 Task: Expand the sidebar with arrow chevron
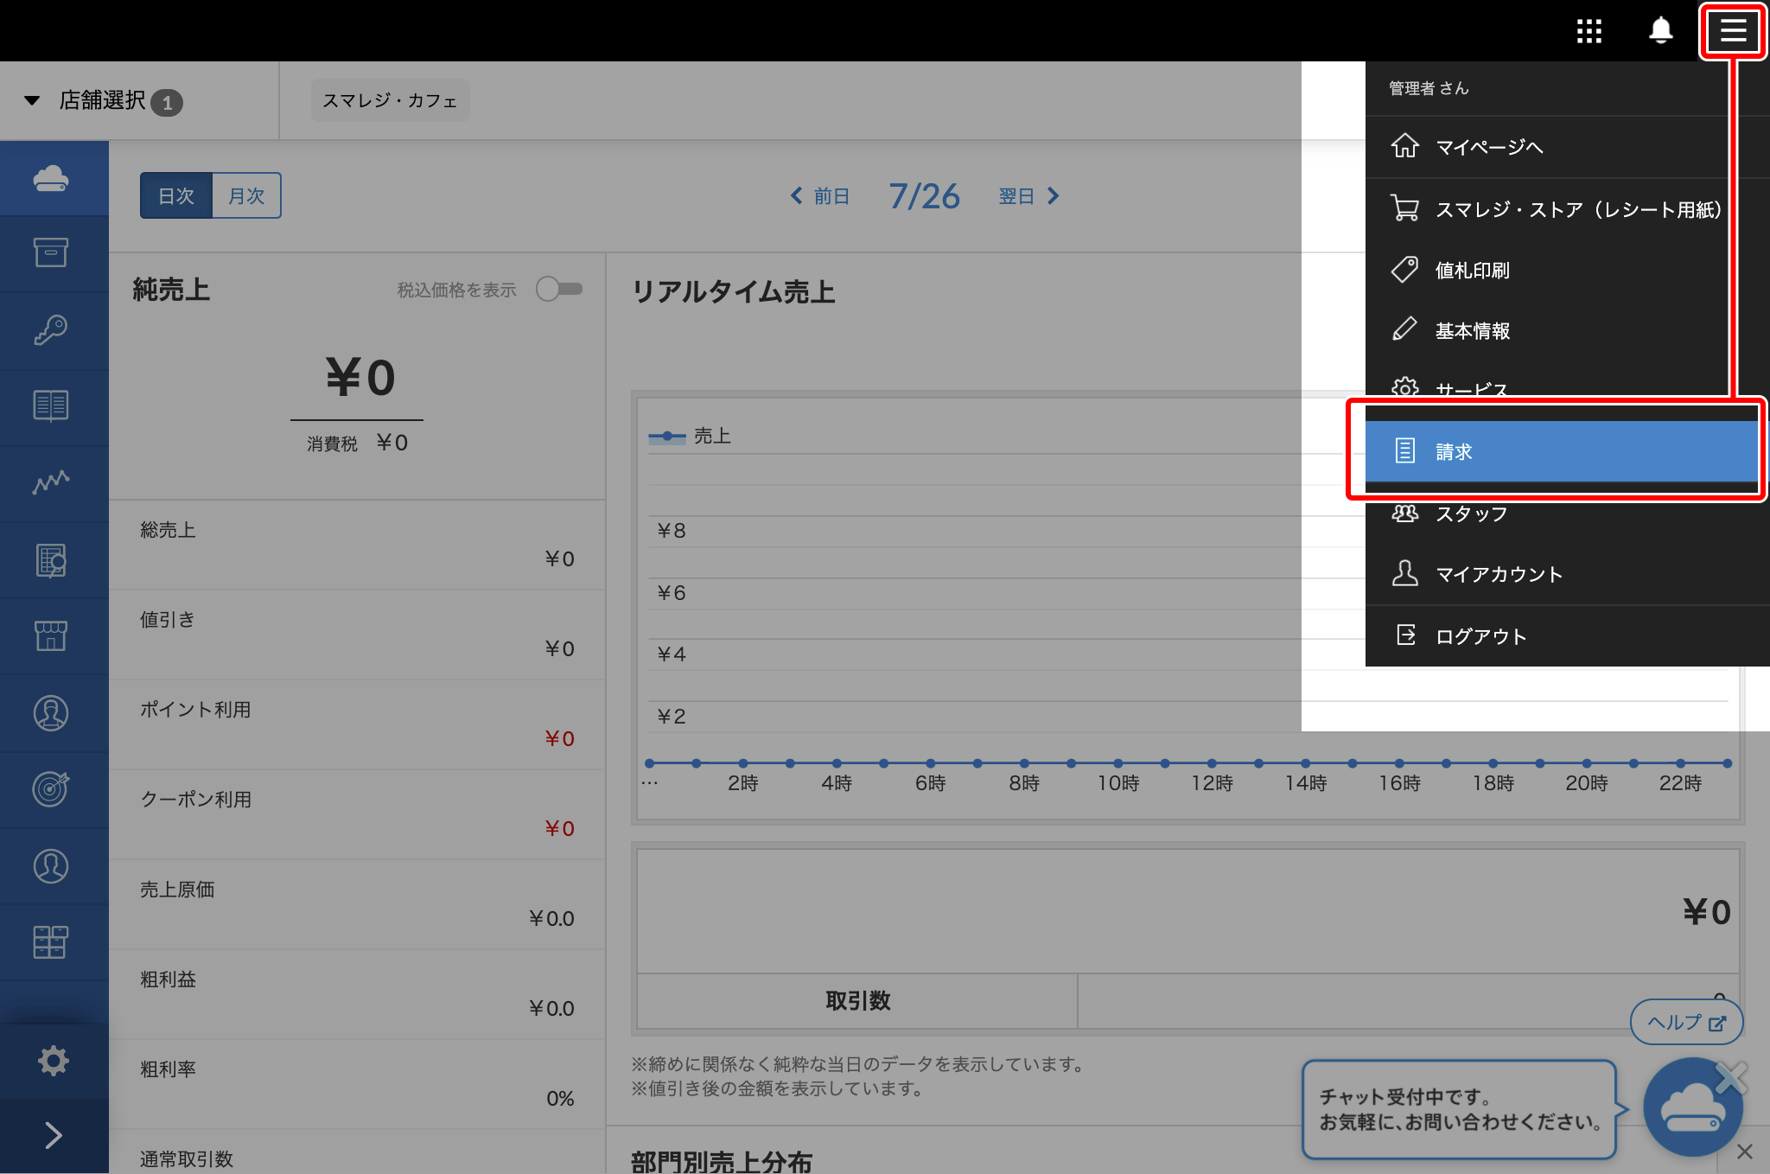pyautogui.click(x=53, y=1135)
